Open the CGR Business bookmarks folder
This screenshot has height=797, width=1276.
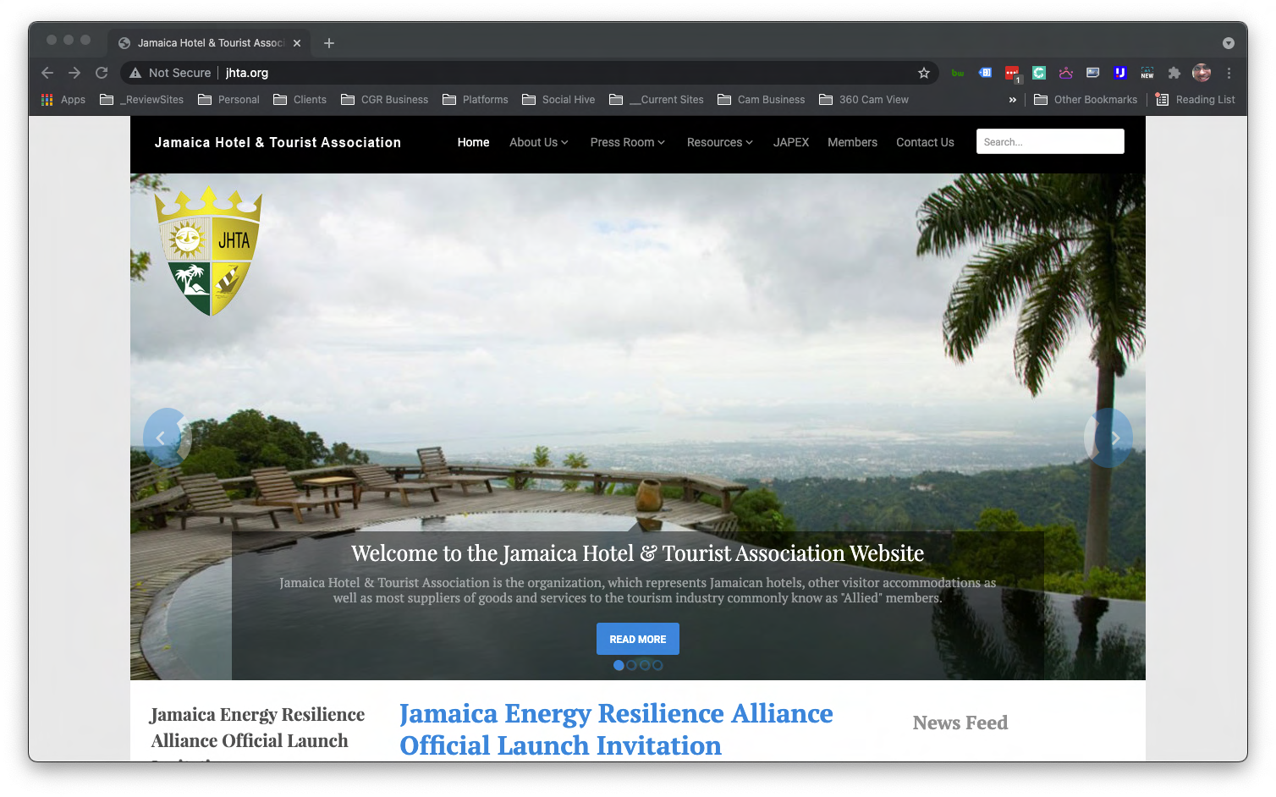(x=384, y=100)
